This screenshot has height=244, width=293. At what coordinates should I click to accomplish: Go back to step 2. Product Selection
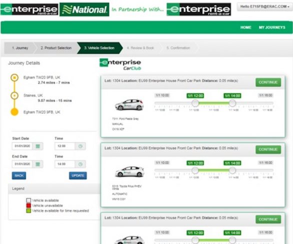[x=56, y=48]
